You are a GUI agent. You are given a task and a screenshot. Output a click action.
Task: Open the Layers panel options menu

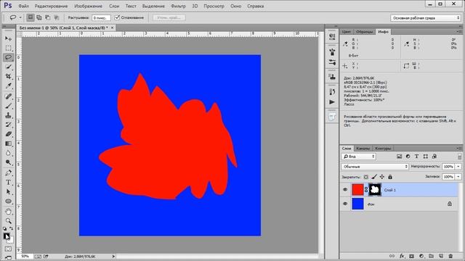click(459, 148)
